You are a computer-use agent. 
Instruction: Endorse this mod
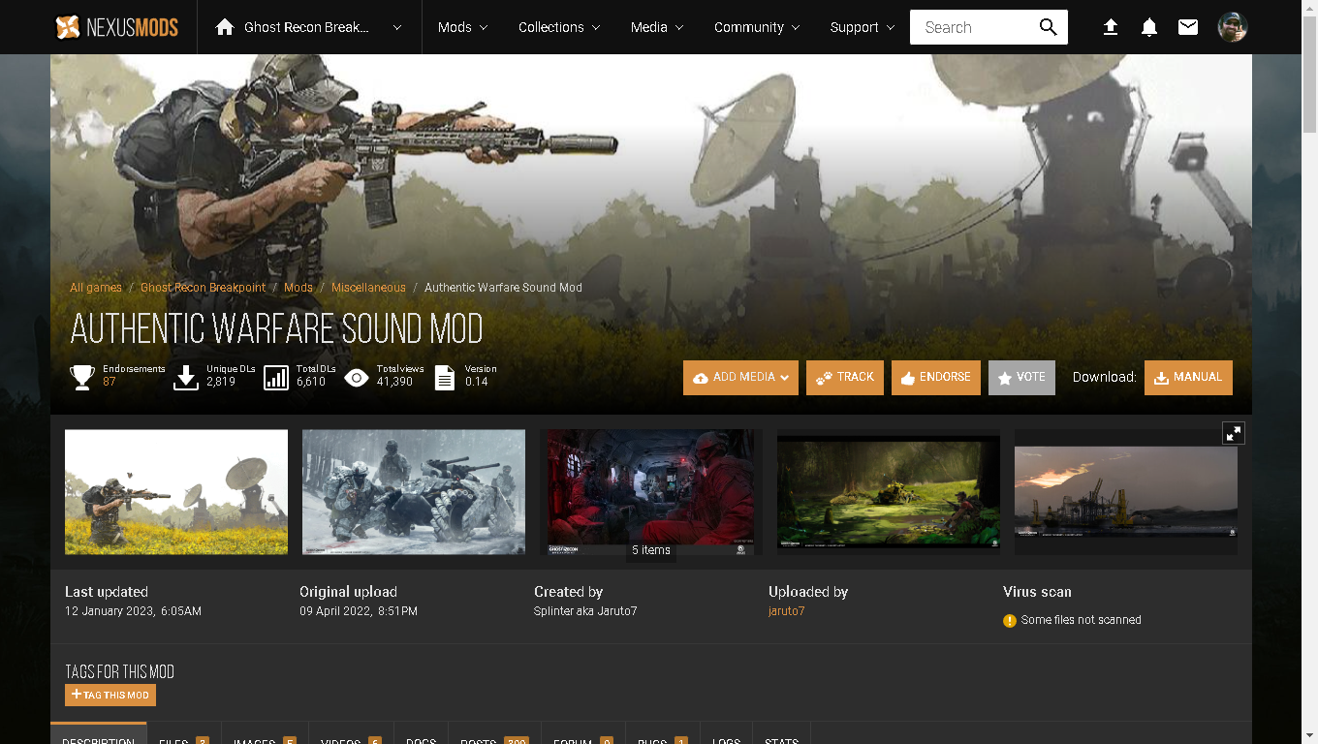coord(936,378)
